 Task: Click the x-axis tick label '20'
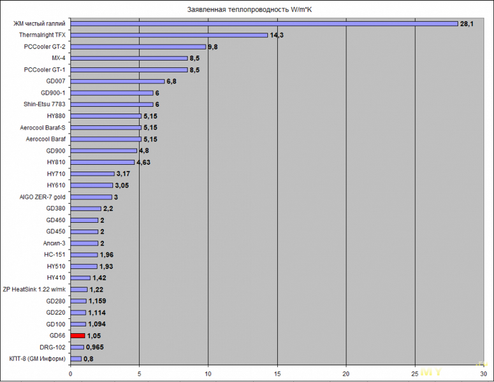coord(346,374)
